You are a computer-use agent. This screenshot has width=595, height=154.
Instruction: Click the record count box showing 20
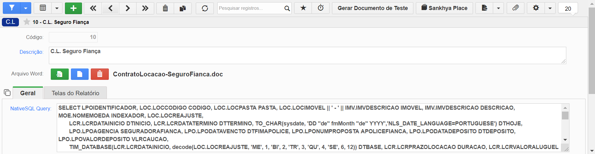[568, 8]
